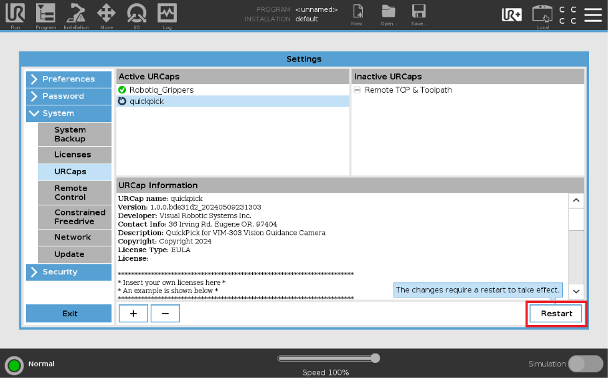This screenshot has height=379, width=609.
Task: Click the Exit button
Action: [x=69, y=314]
